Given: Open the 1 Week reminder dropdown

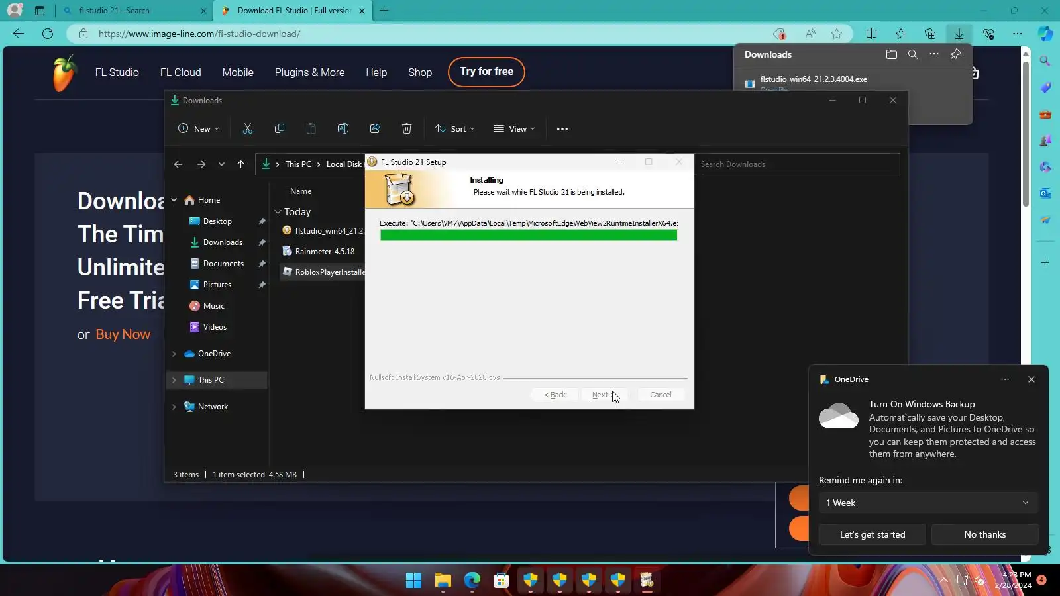Looking at the screenshot, I should (928, 503).
